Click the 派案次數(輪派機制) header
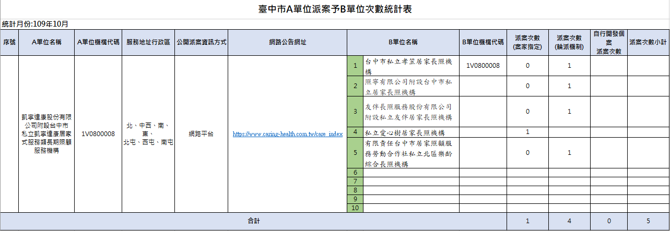This screenshot has height=231, width=670. point(569,42)
